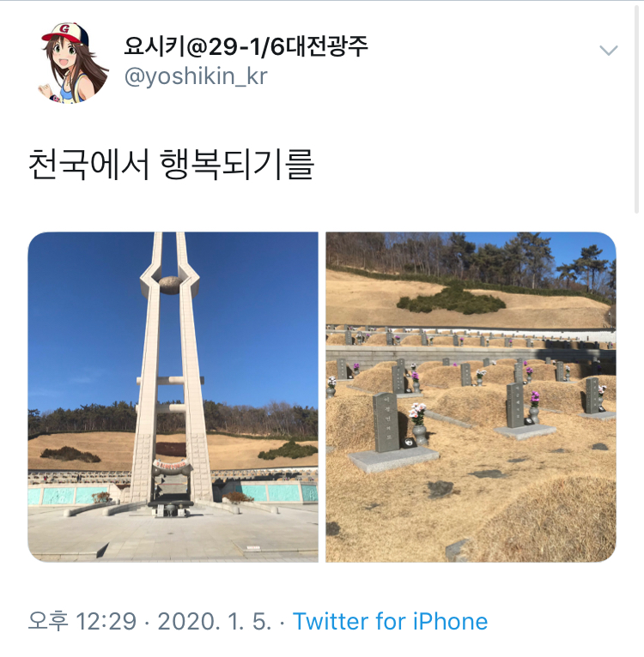Select the tweet text 천국에서 행복되기를
This screenshot has width=644, height=657.
(171, 164)
